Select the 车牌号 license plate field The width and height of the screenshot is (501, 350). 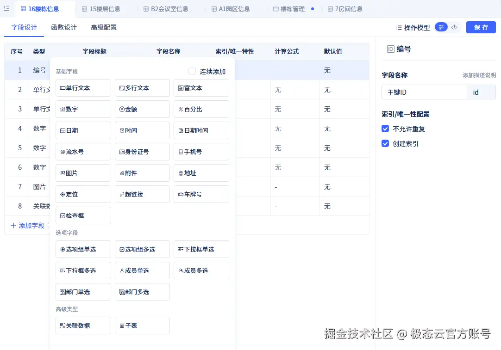click(x=201, y=194)
